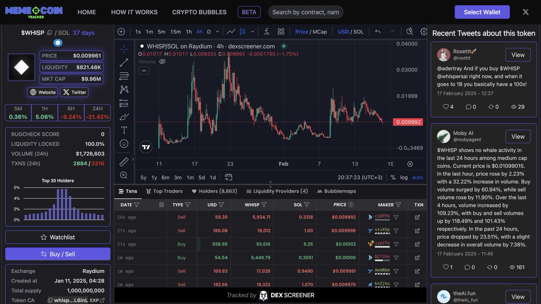This screenshot has width=541, height=304.
Task: Expand the chart style dropdown chevron
Action: tap(252, 31)
